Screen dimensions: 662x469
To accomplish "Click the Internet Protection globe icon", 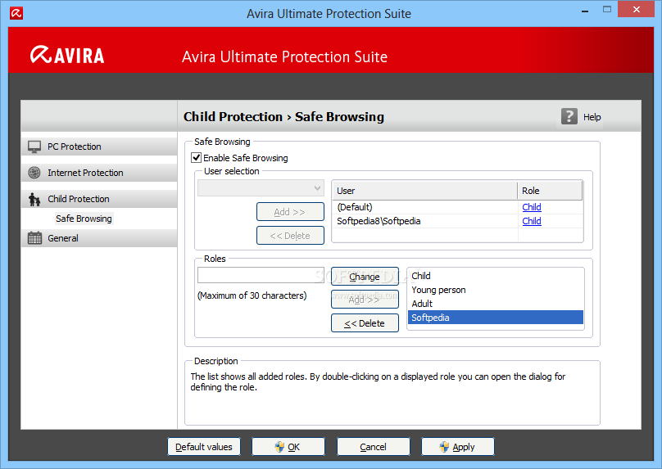I will [x=34, y=173].
